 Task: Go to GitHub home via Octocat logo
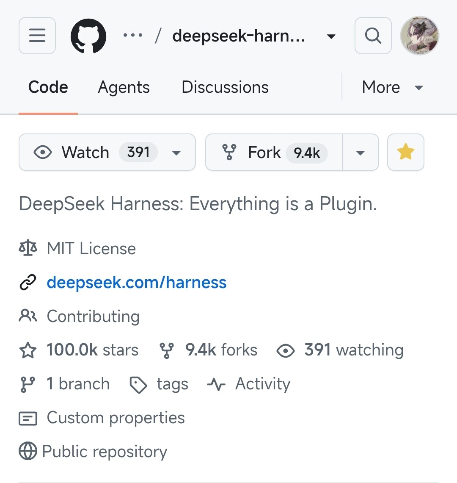[x=88, y=36]
